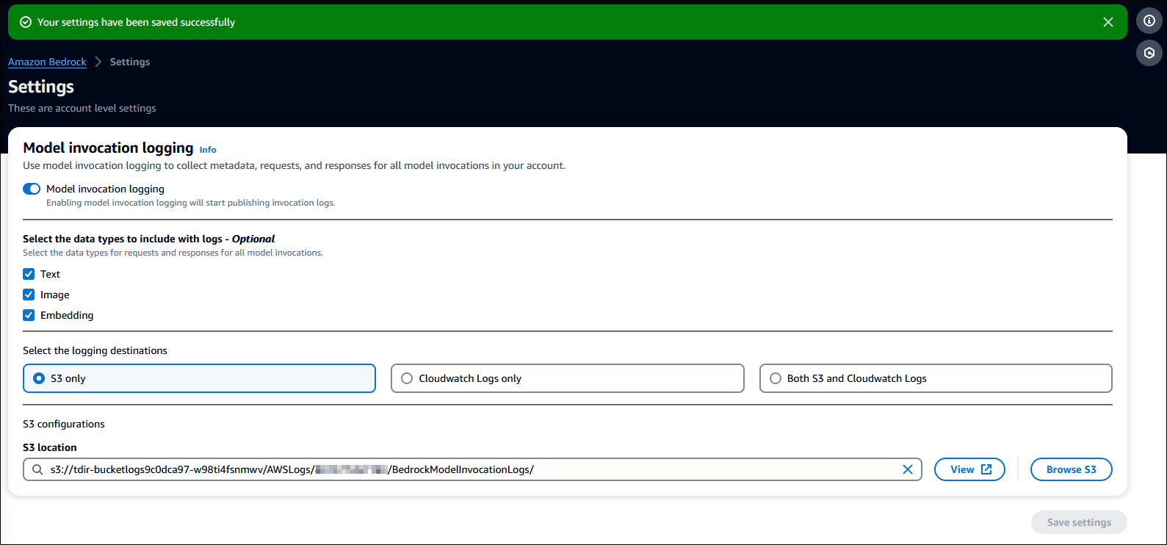Screen dimensions: 1167x545
Task: Clear the S3 location with X icon
Action: 908,469
